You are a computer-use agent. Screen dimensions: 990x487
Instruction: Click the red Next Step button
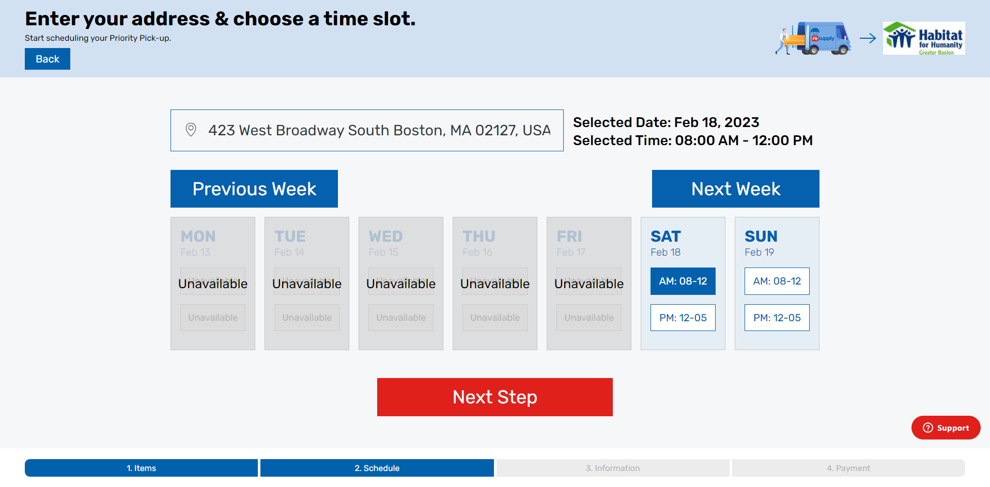pos(495,397)
